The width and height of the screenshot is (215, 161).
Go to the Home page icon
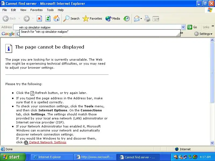(56, 19)
